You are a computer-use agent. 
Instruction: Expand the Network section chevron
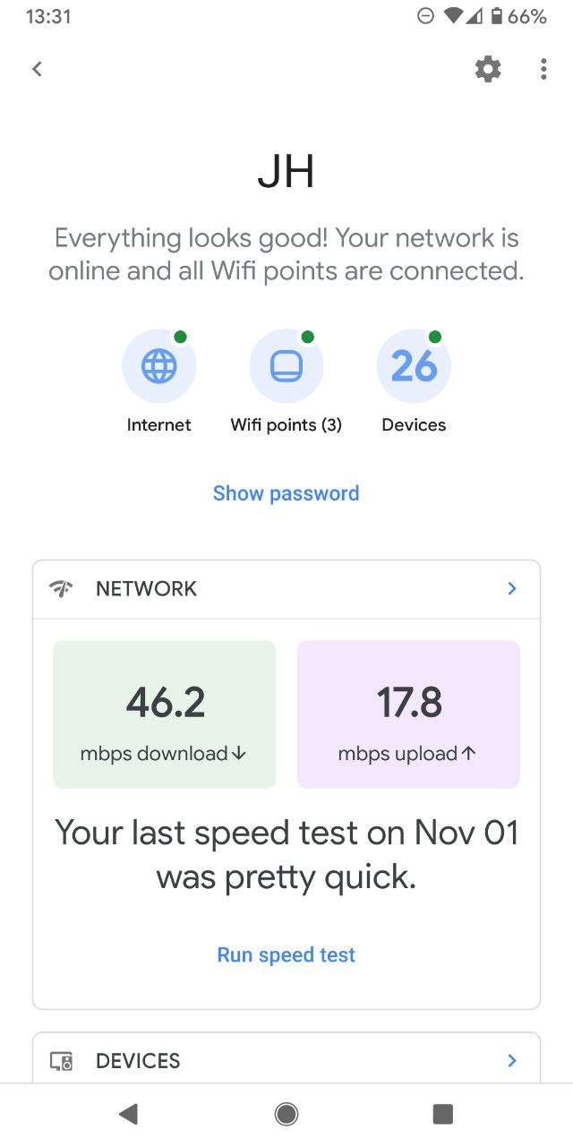point(512,588)
